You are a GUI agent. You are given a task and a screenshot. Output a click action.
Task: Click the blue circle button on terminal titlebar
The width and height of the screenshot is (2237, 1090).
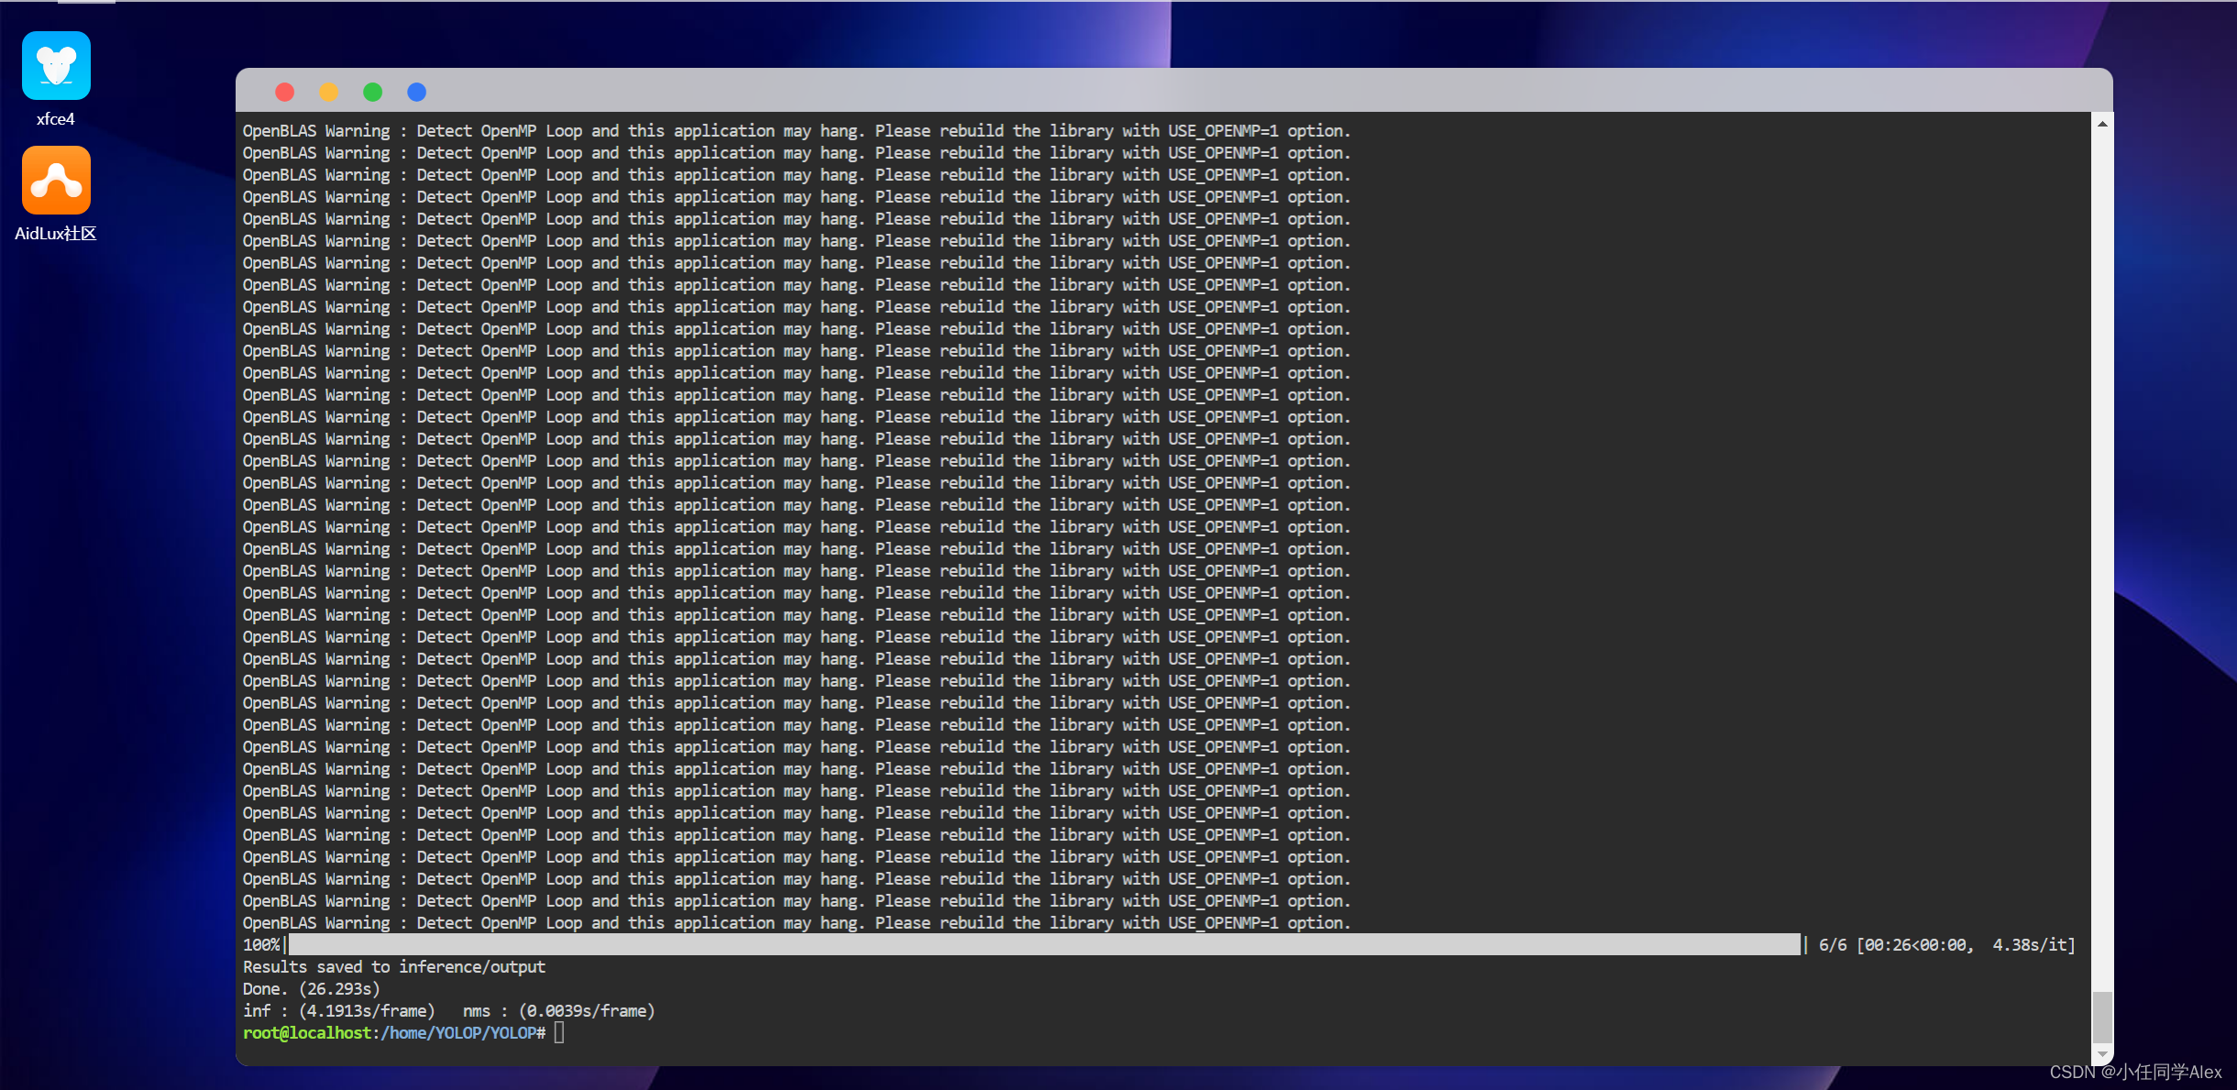click(x=417, y=92)
